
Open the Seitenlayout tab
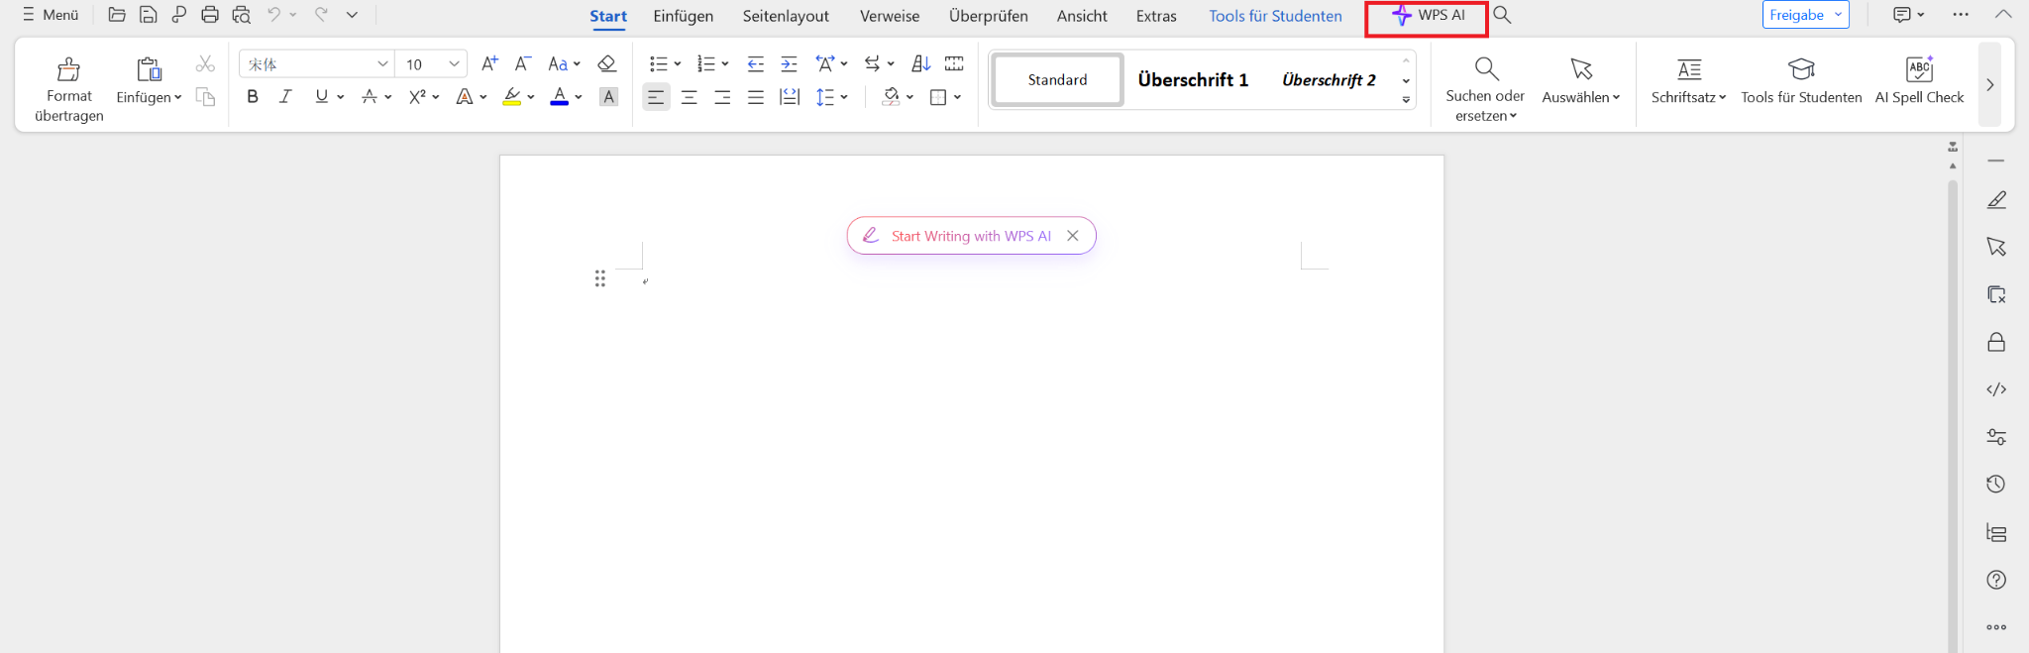[x=786, y=16]
